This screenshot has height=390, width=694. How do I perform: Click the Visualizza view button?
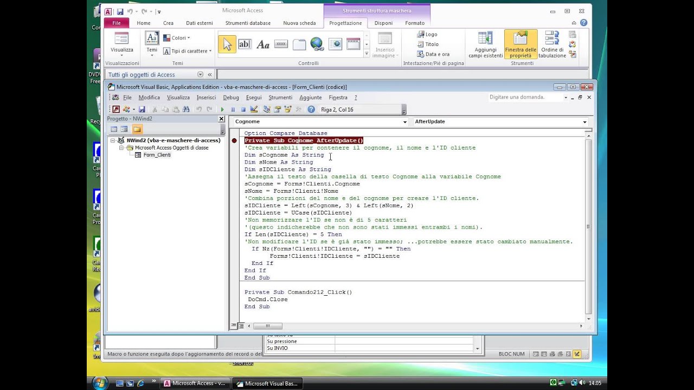click(122, 43)
